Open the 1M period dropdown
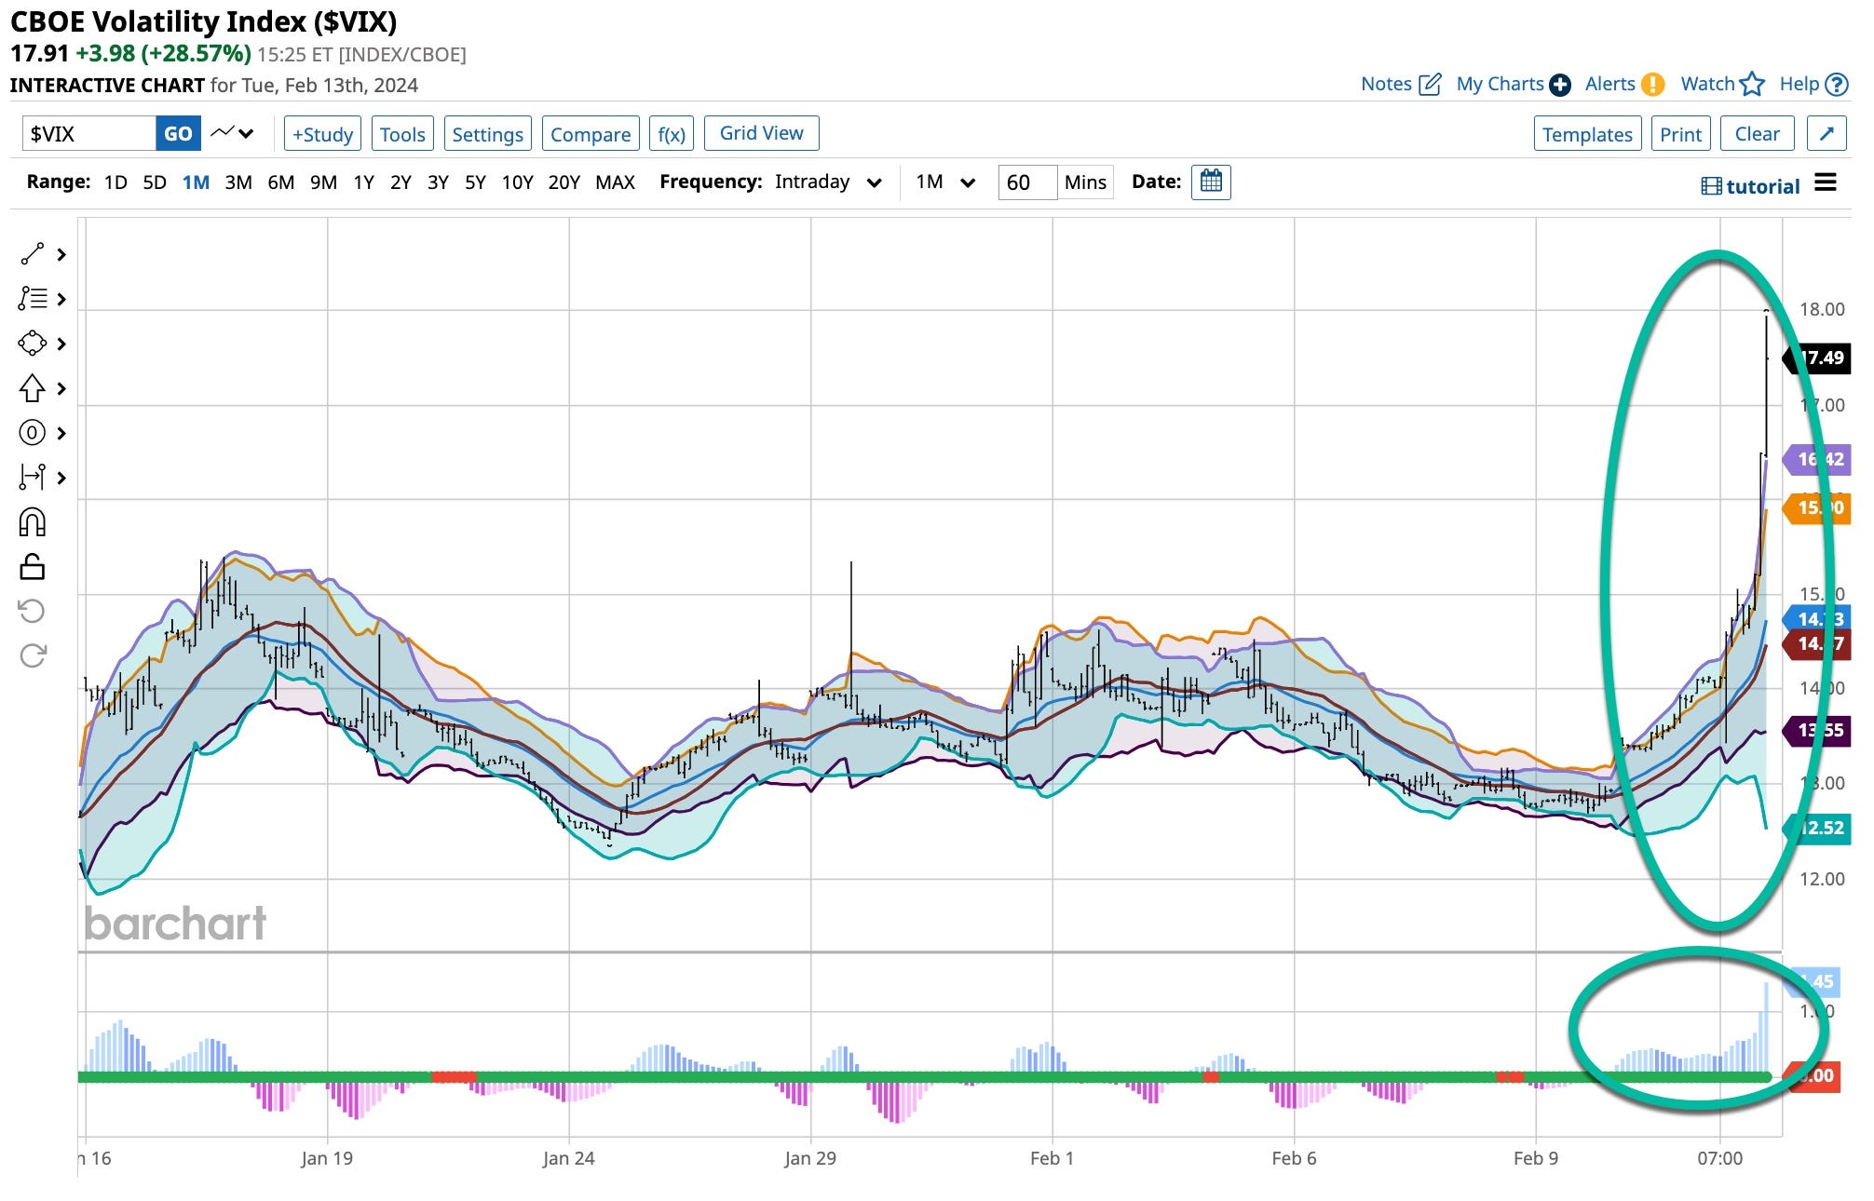This screenshot has height=1201, width=1874. click(x=945, y=182)
